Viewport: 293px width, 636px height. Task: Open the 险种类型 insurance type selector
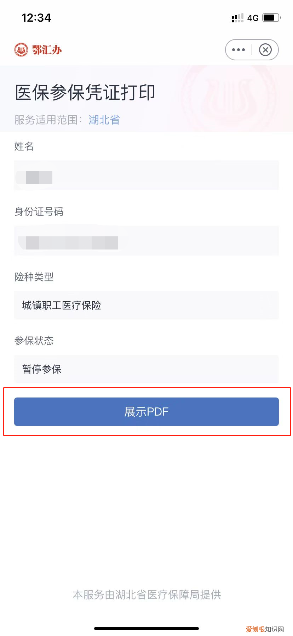[146, 305]
